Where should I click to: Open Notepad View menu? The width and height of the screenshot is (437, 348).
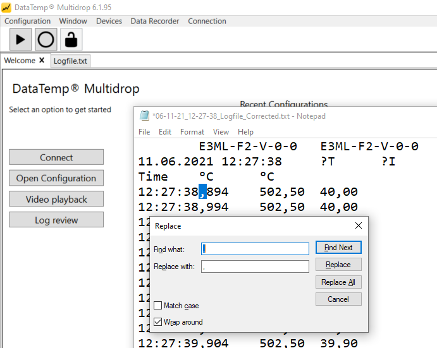click(221, 131)
